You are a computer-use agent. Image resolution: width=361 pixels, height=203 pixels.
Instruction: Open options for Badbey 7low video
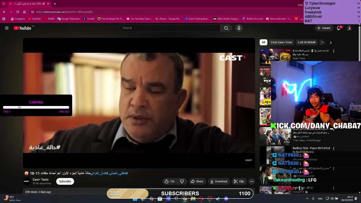(x=334, y=148)
